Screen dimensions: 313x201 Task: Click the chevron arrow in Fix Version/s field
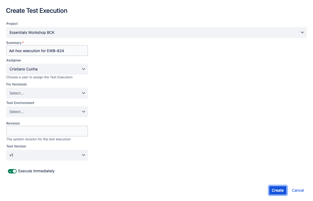(x=83, y=93)
